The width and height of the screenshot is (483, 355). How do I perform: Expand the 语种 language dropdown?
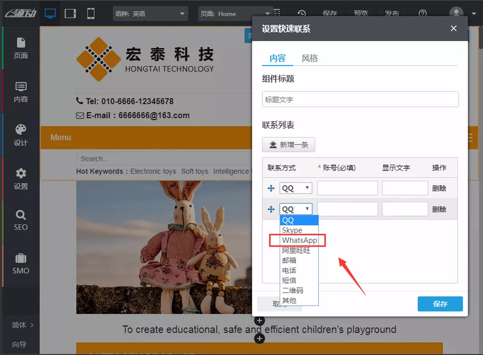tap(150, 14)
